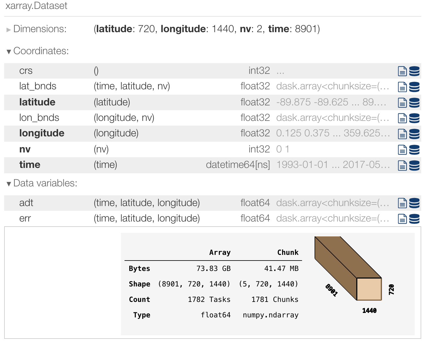Image resolution: width=423 pixels, height=343 pixels.
Task: Open attributes page icon for nv
Action: [402, 149]
